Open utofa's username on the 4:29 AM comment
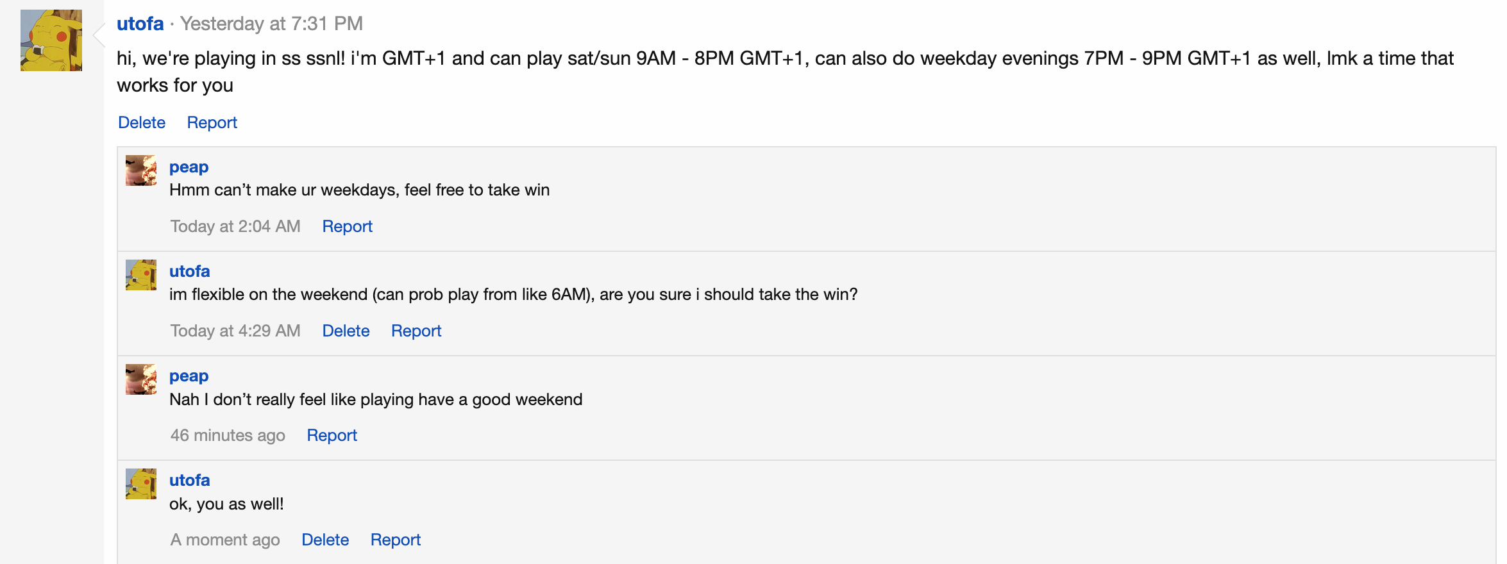 tap(189, 271)
